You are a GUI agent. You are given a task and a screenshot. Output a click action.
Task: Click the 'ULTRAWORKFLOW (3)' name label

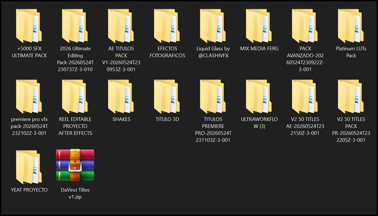(259, 123)
